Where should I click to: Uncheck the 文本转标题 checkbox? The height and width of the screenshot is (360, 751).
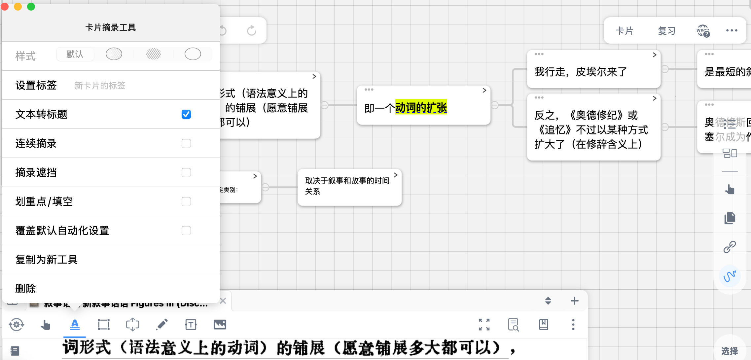pos(186,114)
